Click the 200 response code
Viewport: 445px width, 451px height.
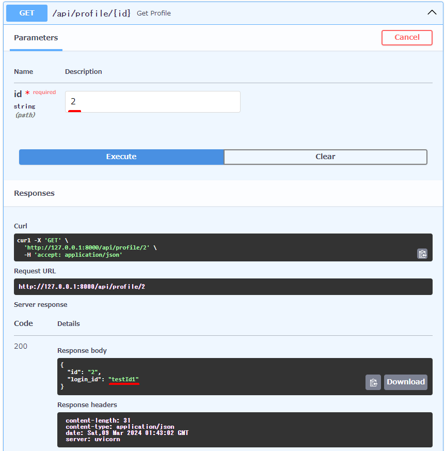click(21, 346)
